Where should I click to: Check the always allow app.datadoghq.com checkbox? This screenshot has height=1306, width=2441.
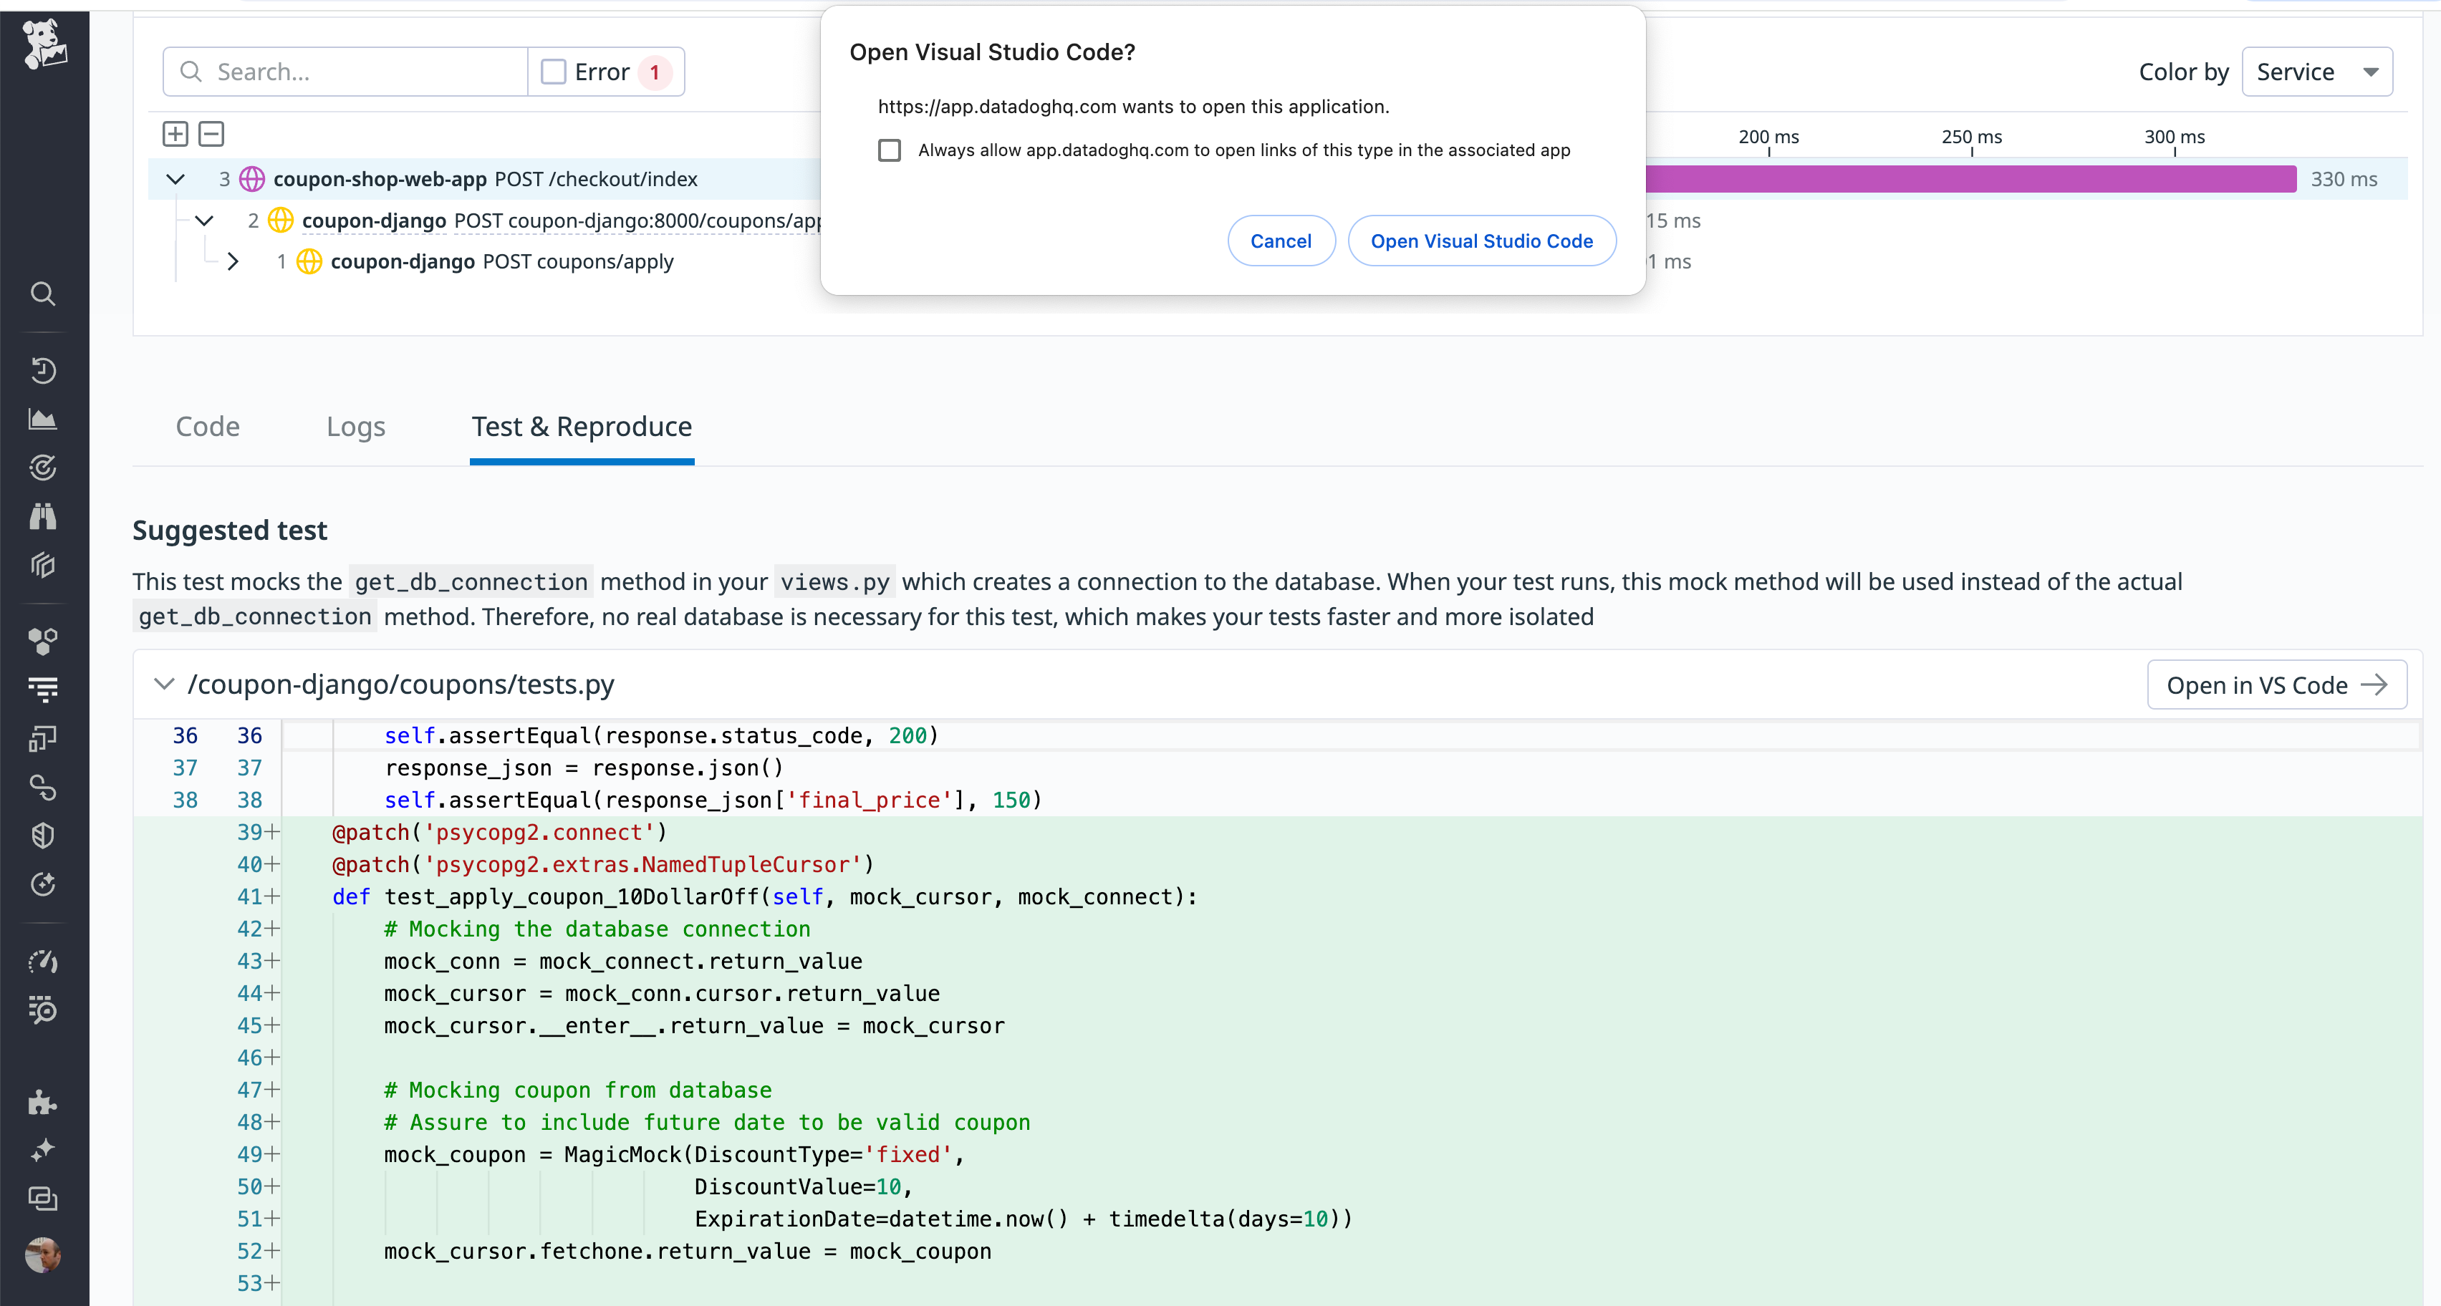point(889,150)
